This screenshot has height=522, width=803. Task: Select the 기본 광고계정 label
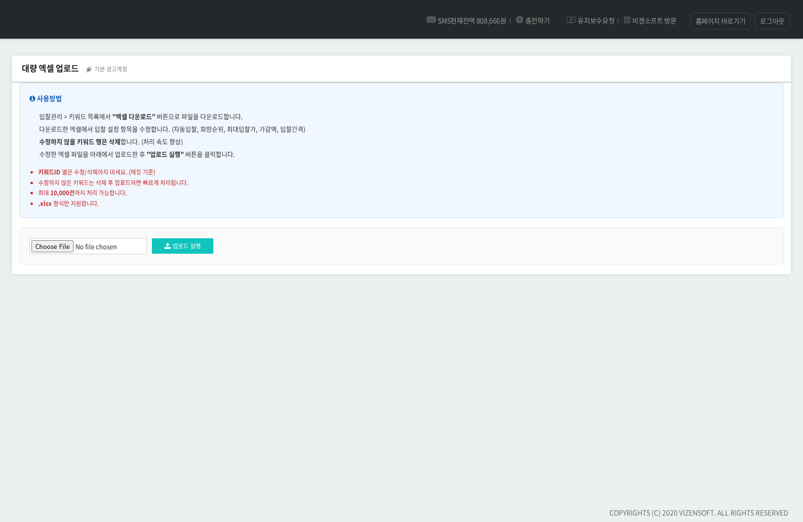click(x=111, y=70)
